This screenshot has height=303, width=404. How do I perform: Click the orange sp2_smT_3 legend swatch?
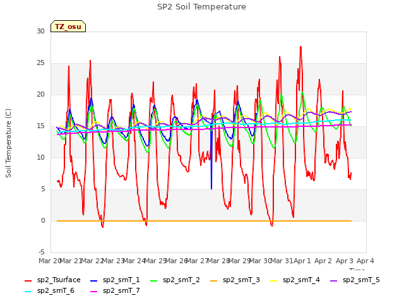coord(213,280)
